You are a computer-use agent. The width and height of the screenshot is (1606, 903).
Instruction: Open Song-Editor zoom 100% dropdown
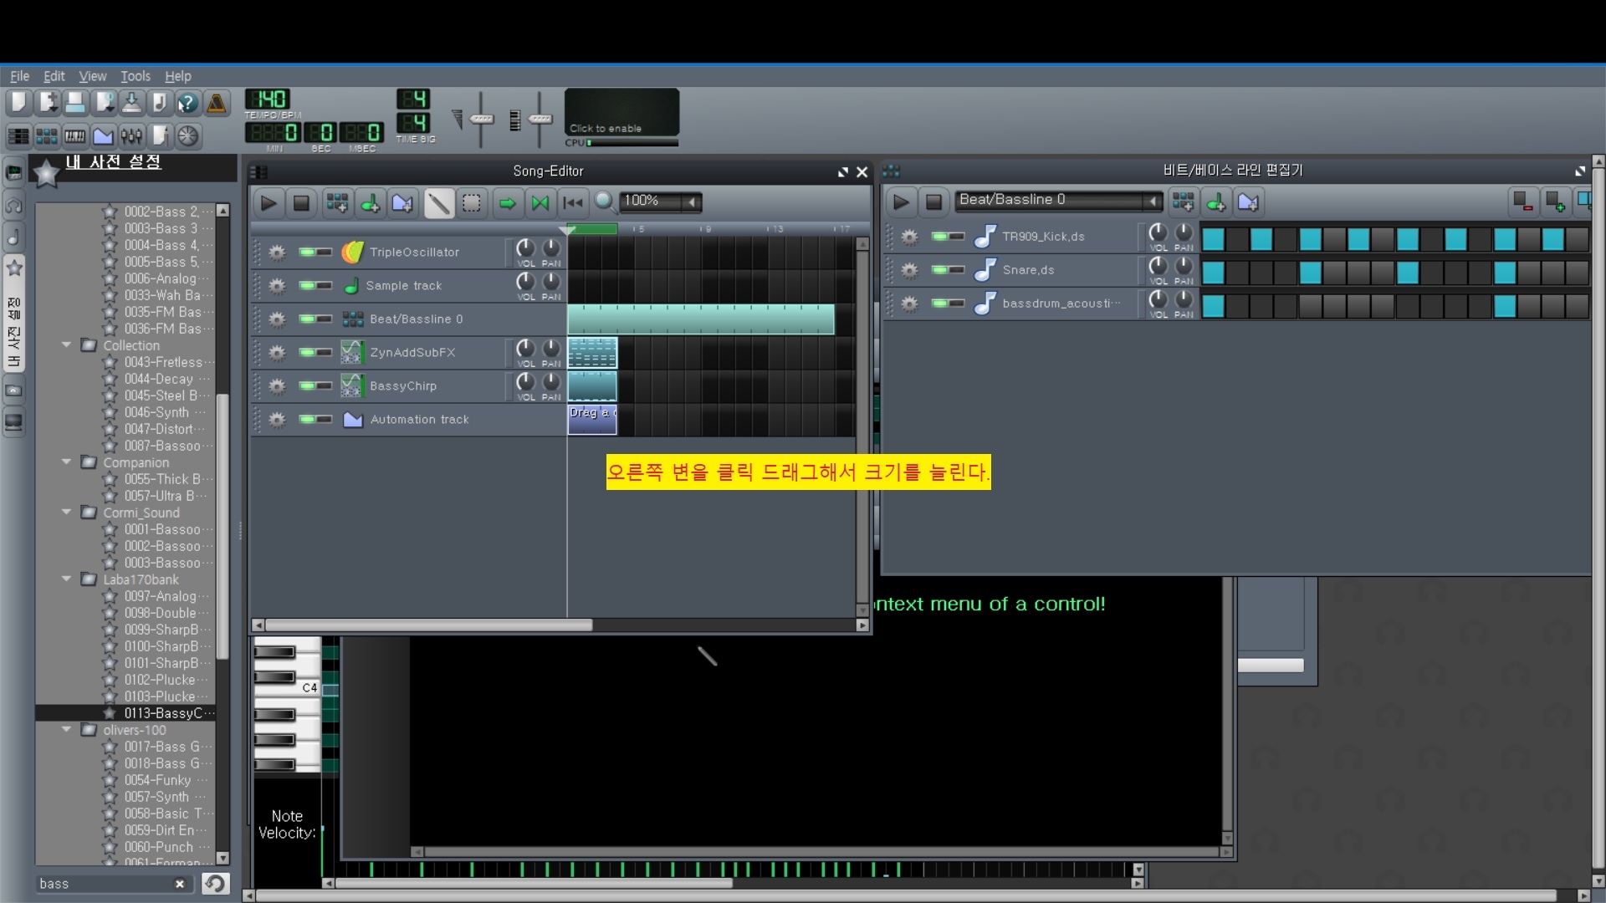tap(659, 201)
